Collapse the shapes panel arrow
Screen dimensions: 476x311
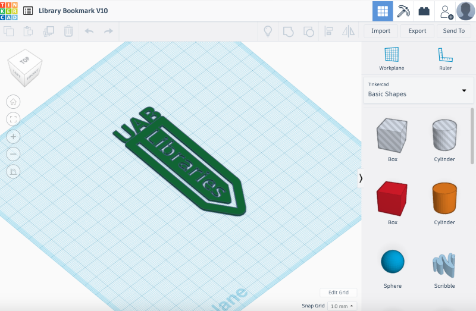coord(361,178)
